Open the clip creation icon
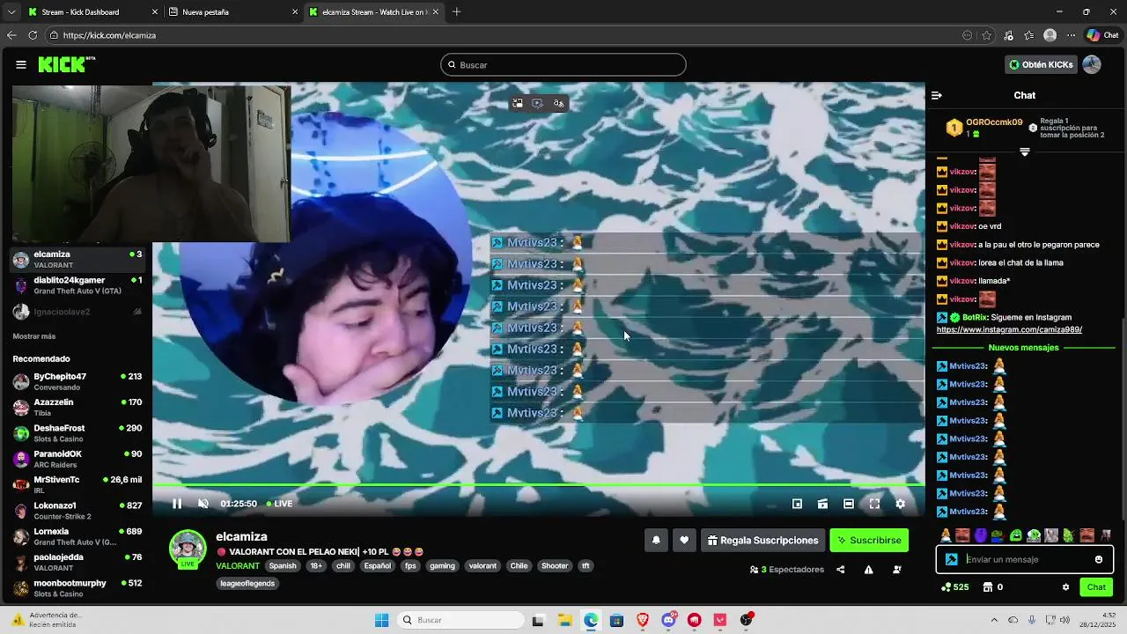This screenshot has height=634, width=1127. pyautogui.click(x=822, y=504)
